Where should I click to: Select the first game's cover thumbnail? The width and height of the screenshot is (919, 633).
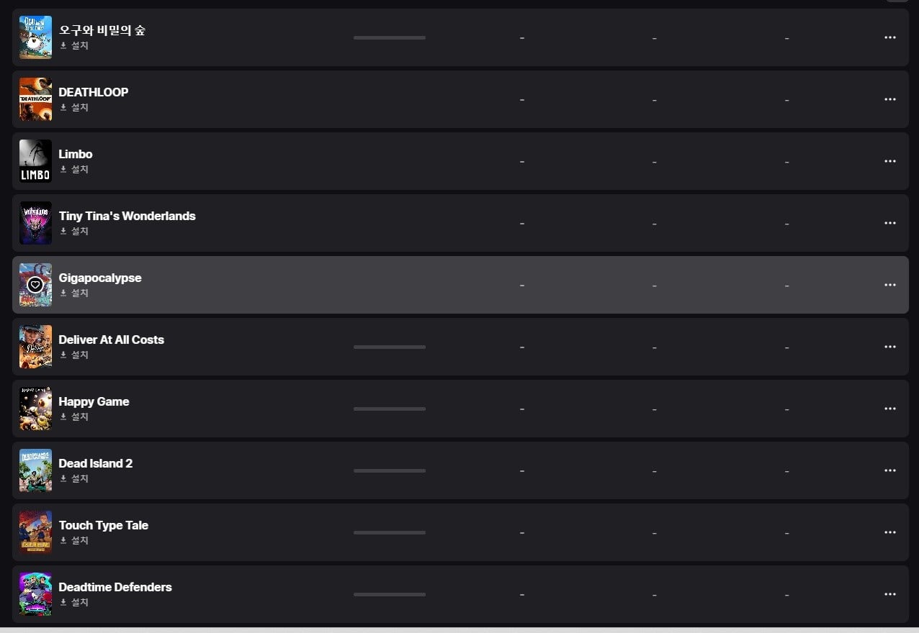[35, 37]
